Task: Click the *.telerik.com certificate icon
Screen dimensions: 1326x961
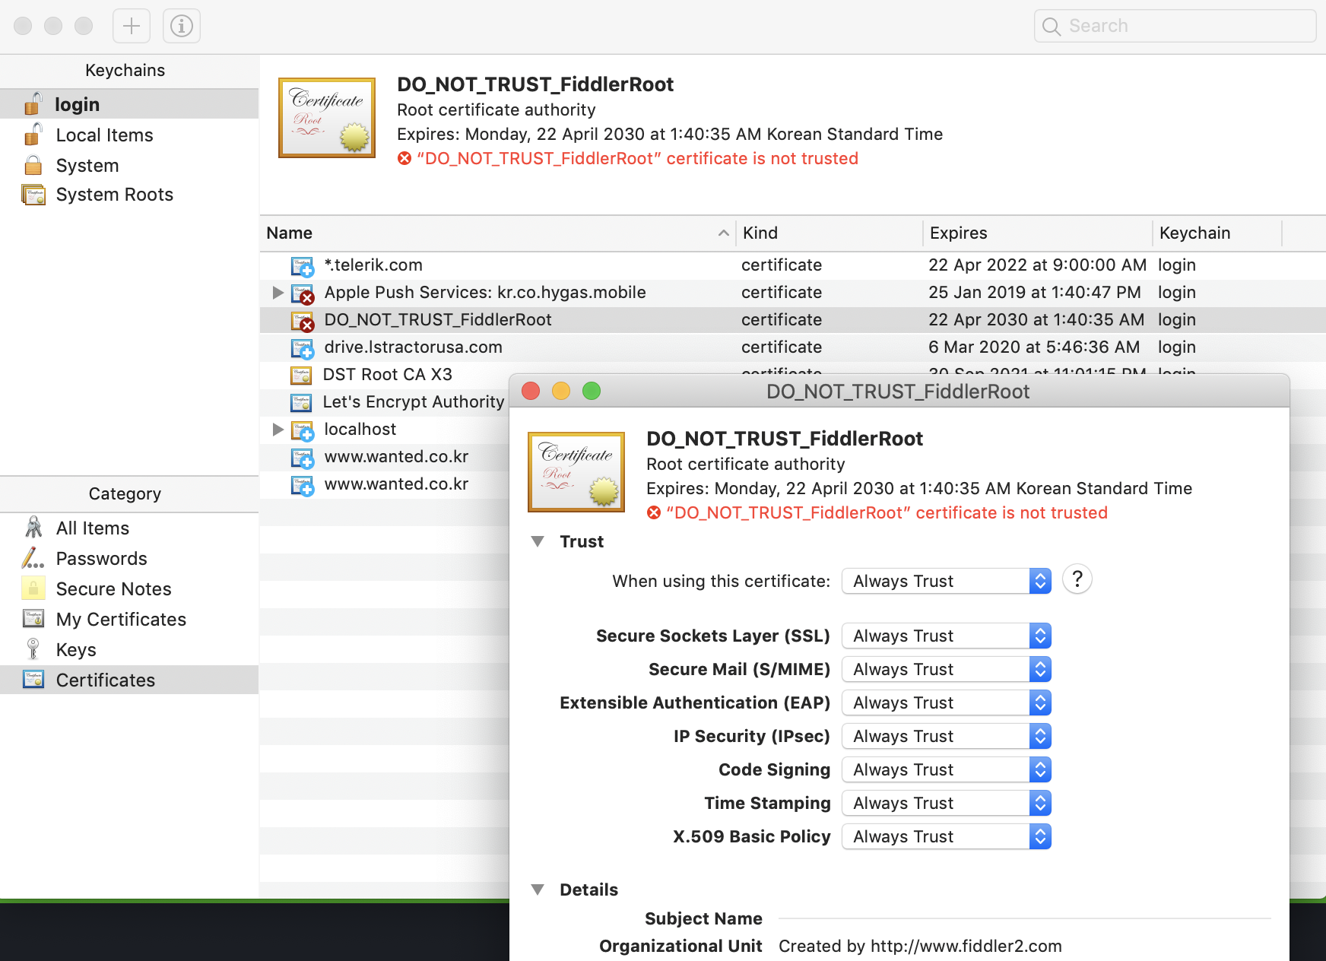Action: pyautogui.click(x=302, y=266)
